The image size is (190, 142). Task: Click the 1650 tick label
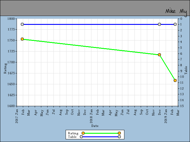[x=11, y=84]
